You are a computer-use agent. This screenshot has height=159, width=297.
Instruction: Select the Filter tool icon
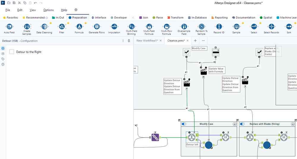pos(62,26)
